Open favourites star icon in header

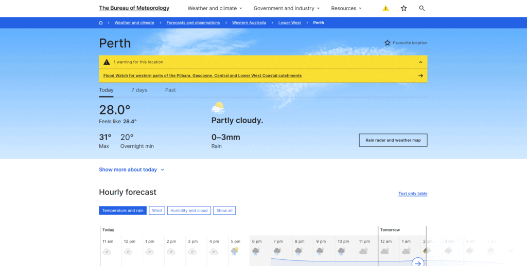coord(403,8)
